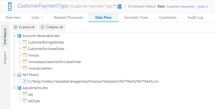The width and height of the screenshot is (215, 109).
Task: Click the CustomerBillingAddress table icon
Action: [x=25, y=42]
